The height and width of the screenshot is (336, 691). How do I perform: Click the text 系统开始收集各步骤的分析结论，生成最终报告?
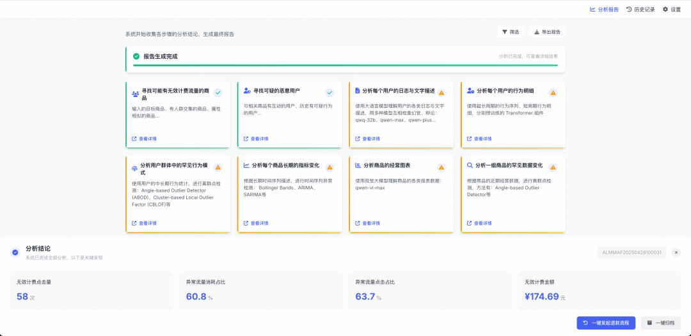180,34
